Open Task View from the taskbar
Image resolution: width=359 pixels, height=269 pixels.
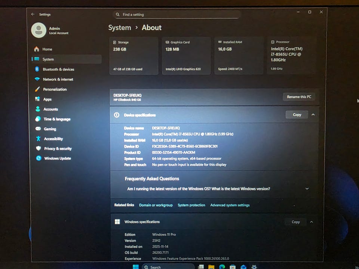tap(201, 267)
